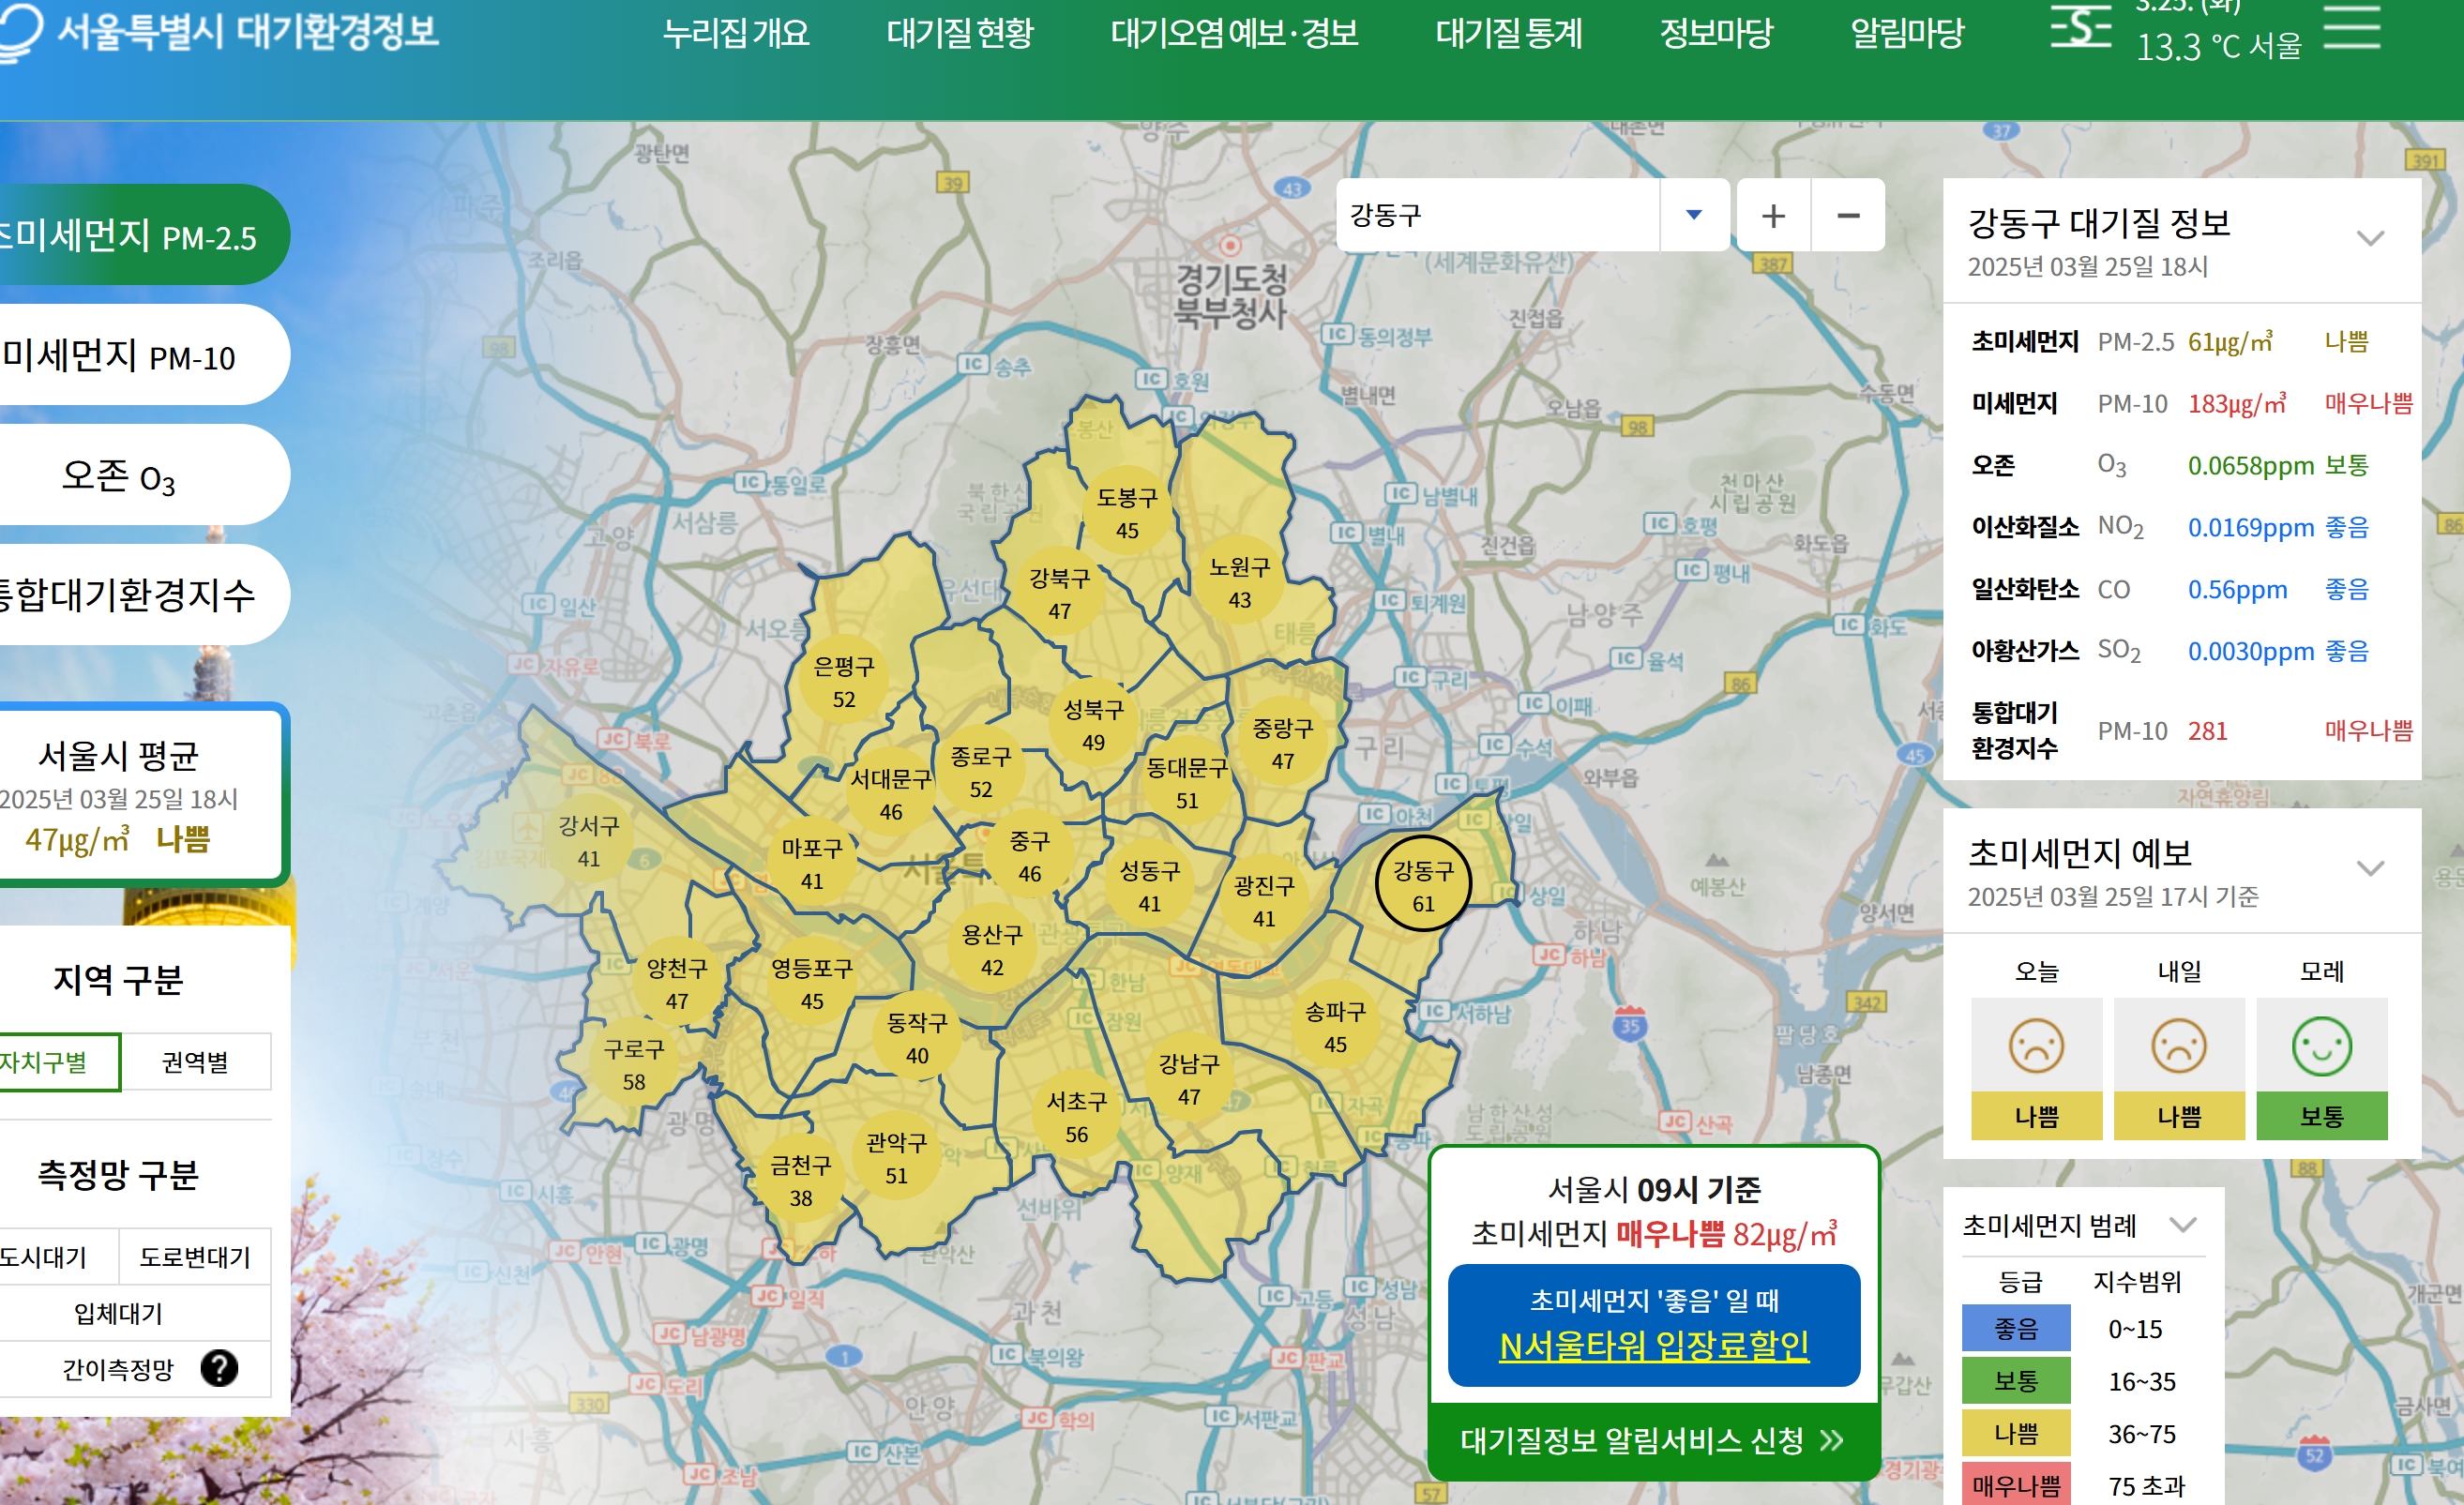Click the map zoom in plus button
Image resolution: width=2464 pixels, height=1505 pixels.
pyautogui.click(x=1773, y=215)
